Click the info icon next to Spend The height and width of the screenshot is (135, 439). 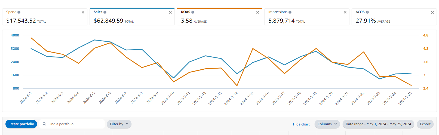[19, 12]
